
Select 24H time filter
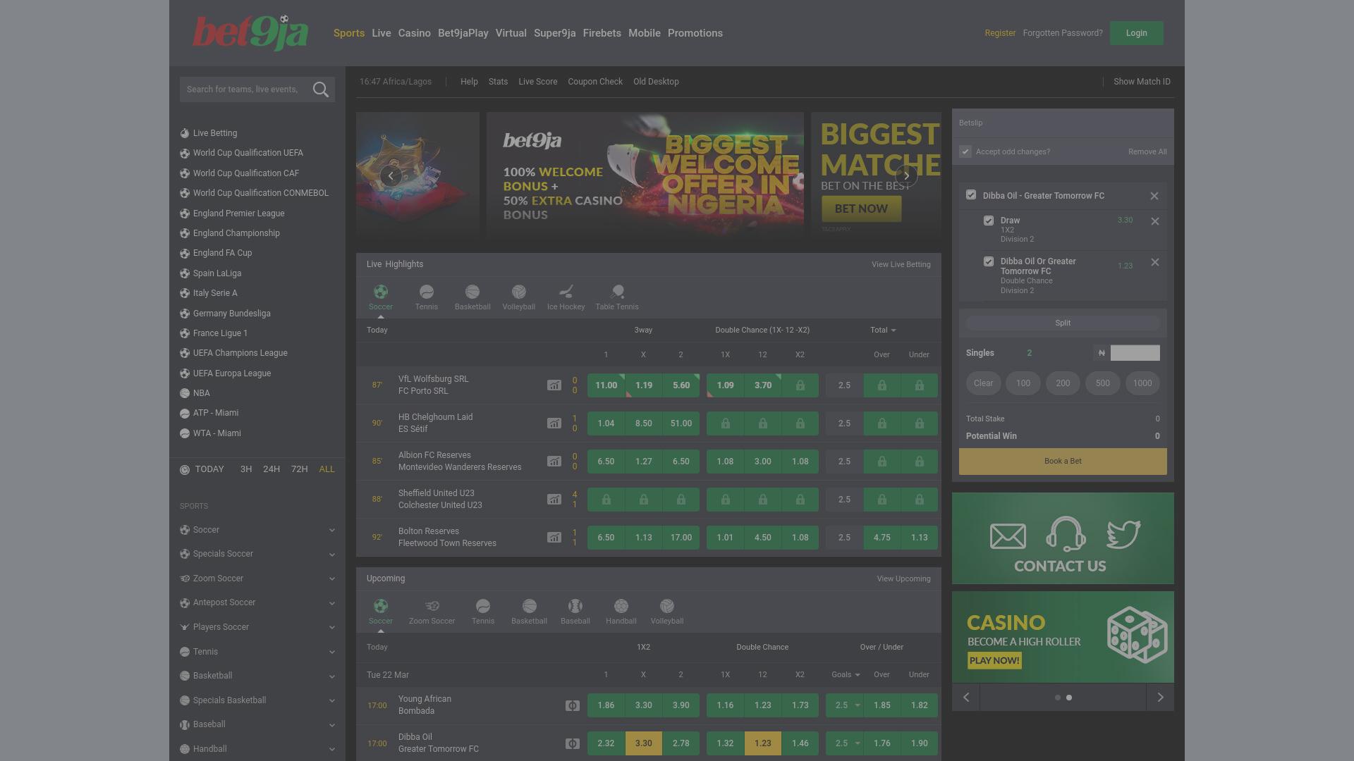tap(272, 469)
